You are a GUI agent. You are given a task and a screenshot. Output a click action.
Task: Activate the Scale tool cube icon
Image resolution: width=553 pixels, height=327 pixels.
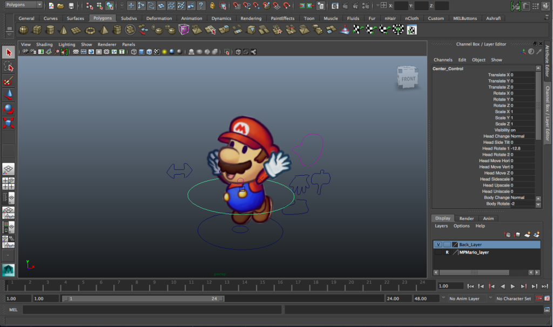[x=9, y=123]
